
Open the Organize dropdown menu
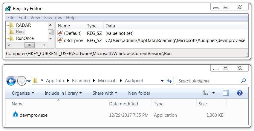(23, 93)
